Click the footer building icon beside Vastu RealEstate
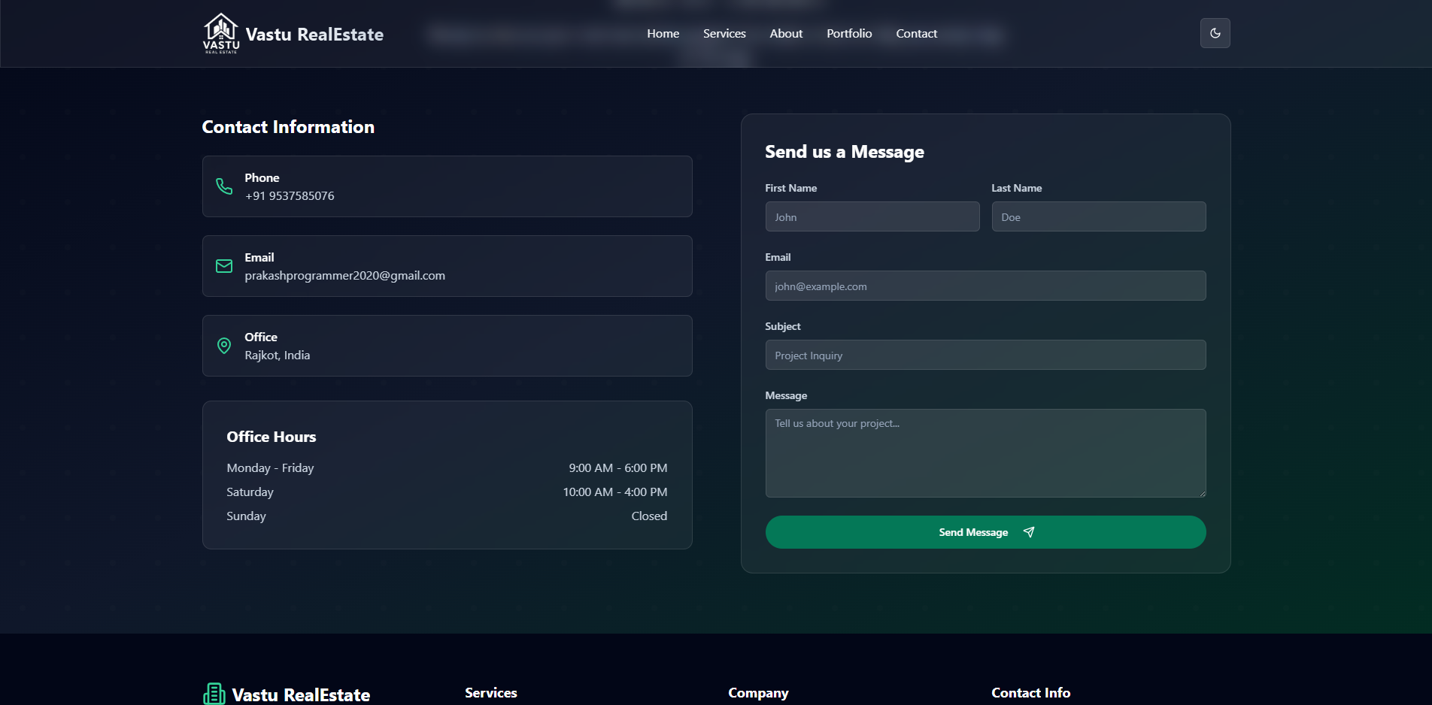The image size is (1432, 705). click(x=214, y=694)
